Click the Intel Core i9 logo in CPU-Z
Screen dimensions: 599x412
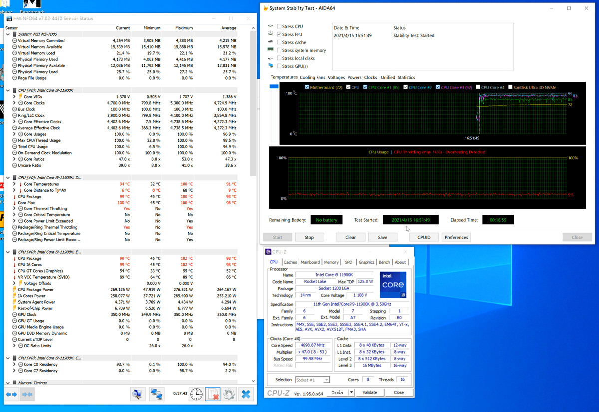(x=393, y=285)
